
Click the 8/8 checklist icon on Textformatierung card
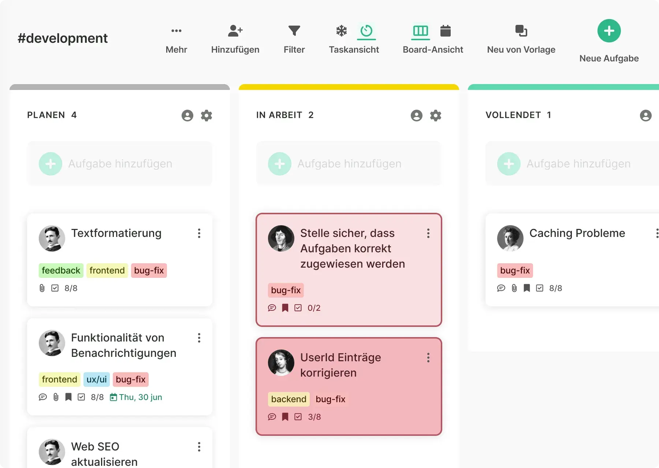55,288
